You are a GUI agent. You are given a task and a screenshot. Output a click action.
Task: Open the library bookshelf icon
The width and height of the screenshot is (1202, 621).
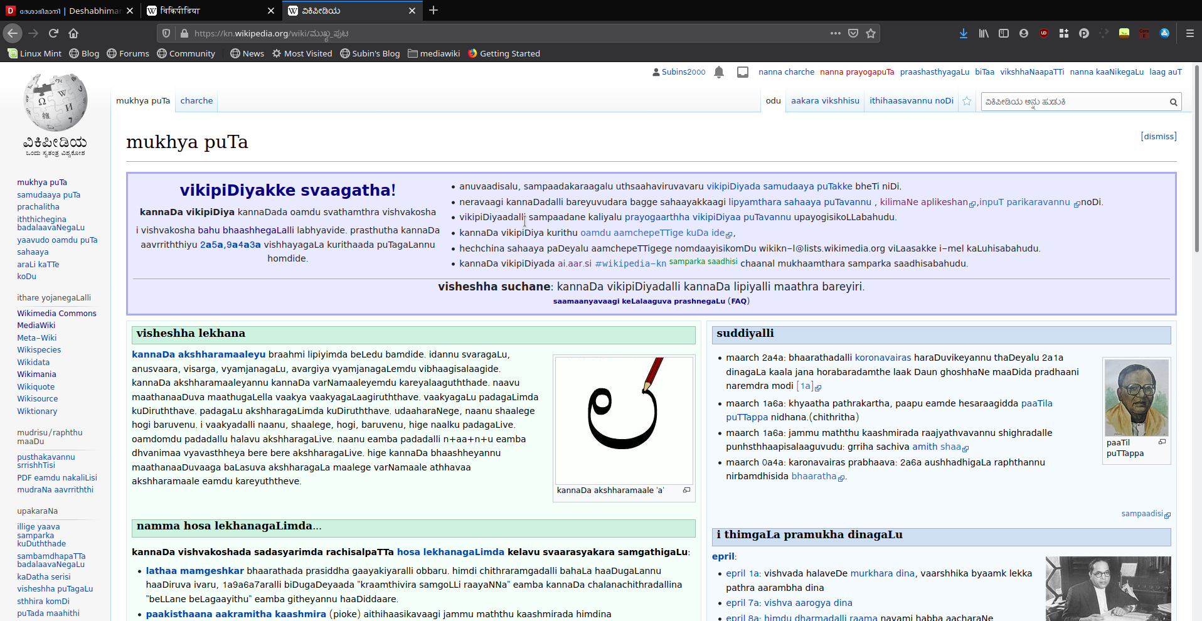983,33
